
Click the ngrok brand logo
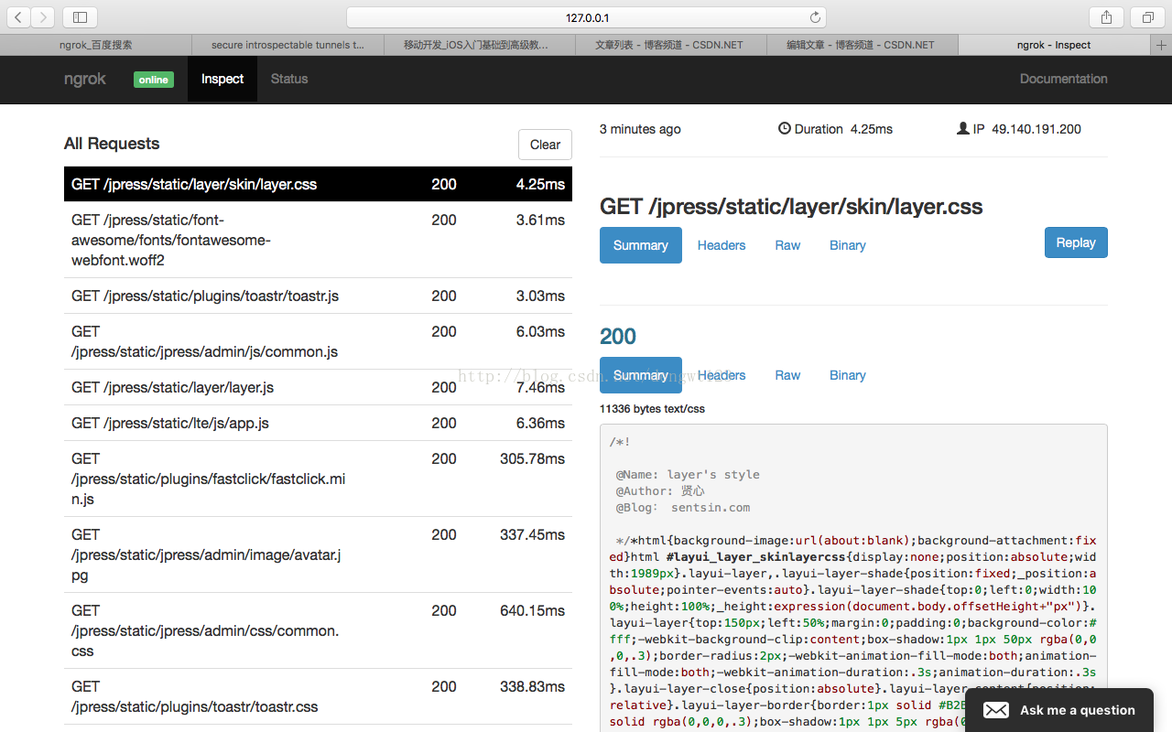tap(85, 79)
